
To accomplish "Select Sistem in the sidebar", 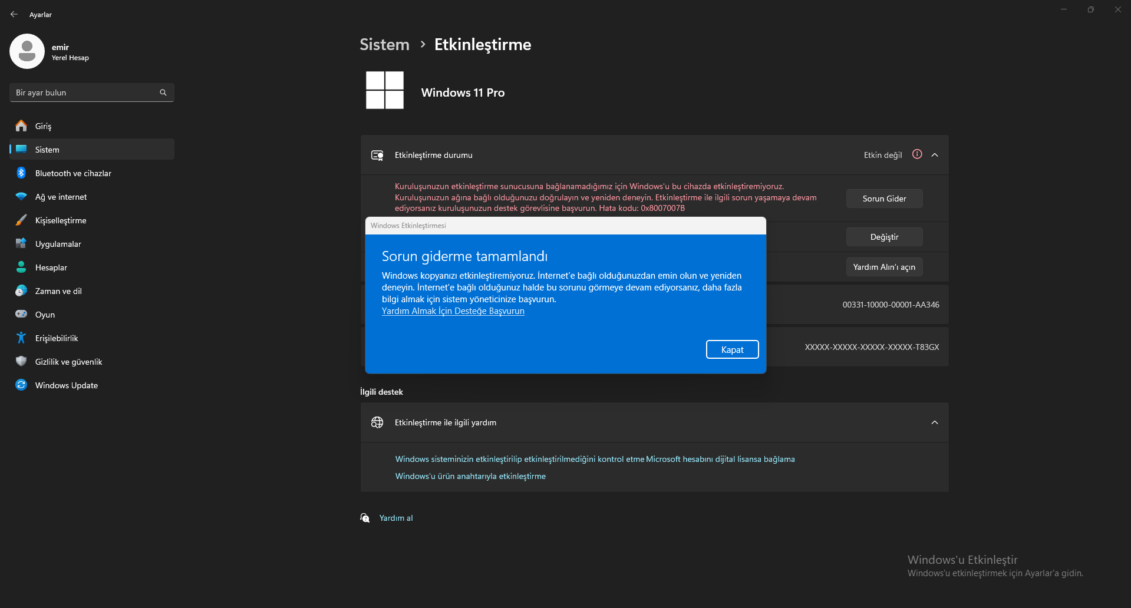I will point(92,150).
